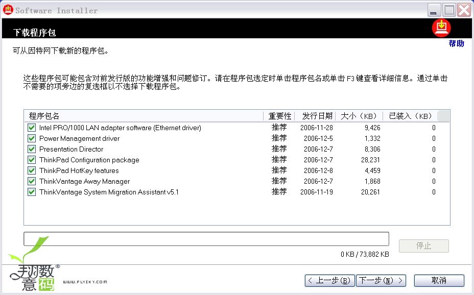Close the Software Installer window
474x295 pixels.
click(464, 10)
